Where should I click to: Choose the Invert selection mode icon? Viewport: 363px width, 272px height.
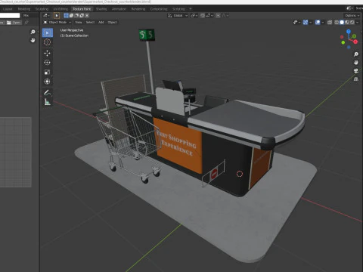[82, 16]
